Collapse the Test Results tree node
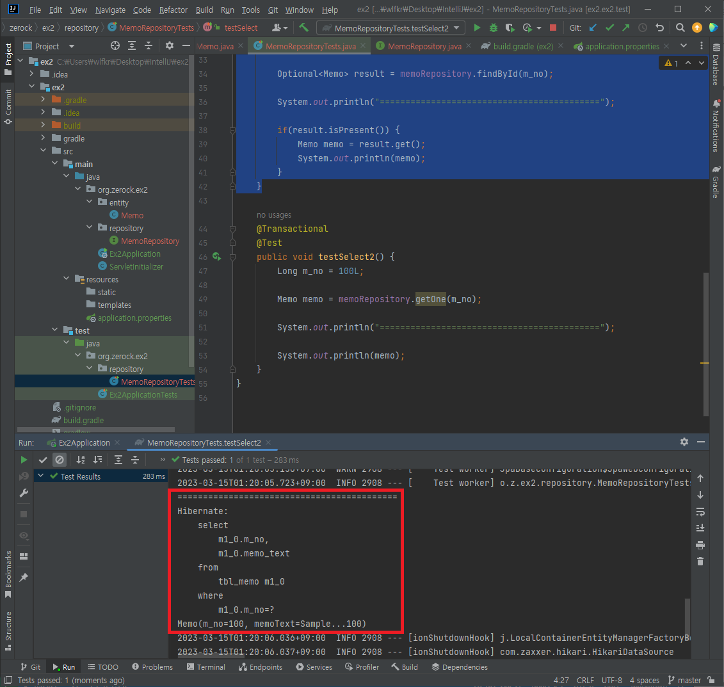 (41, 476)
